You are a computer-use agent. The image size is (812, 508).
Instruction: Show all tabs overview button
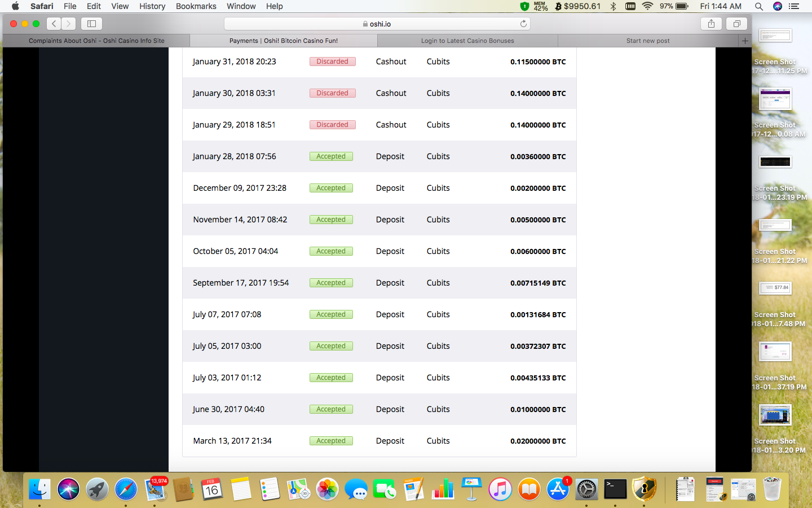pos(736,24)
